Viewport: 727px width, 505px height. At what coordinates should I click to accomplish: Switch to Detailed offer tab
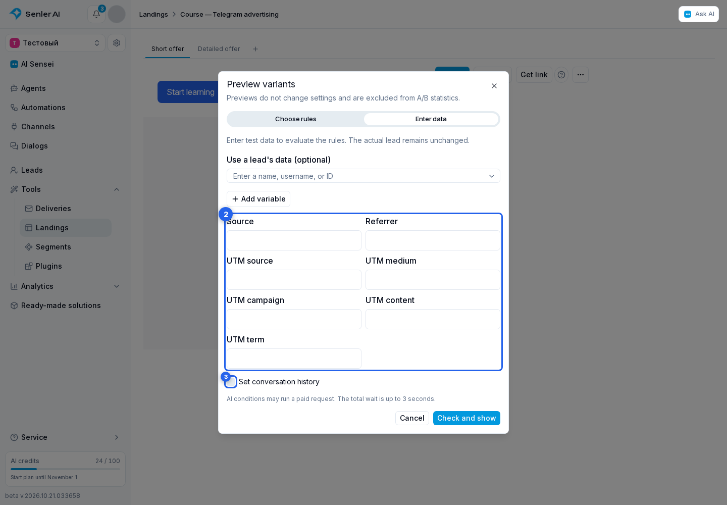tap(219, 49)
